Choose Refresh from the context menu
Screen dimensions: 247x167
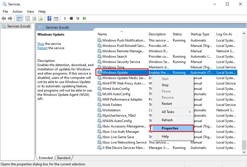[173, 120]
